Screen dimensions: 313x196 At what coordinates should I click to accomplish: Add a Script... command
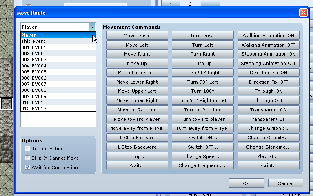[x=269, y=165]
